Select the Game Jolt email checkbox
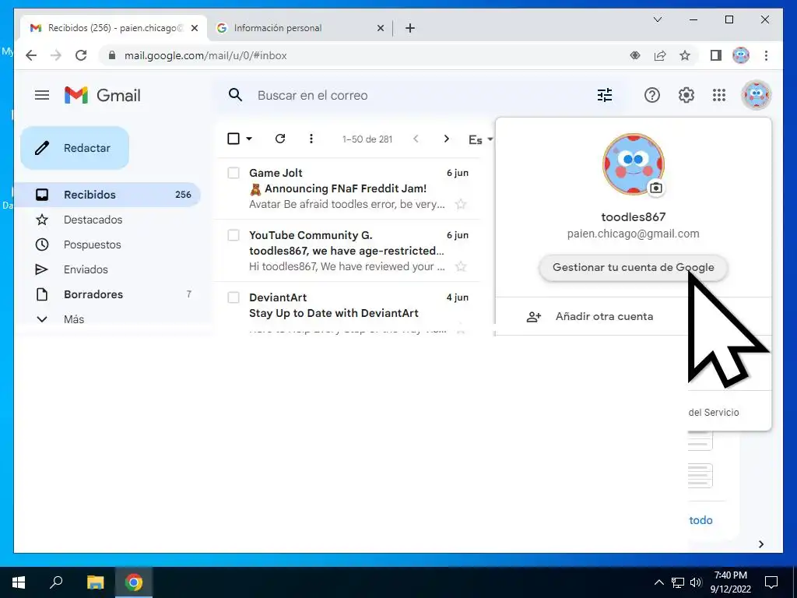Screen dimensions: 797x598 (x=233, y=173)
